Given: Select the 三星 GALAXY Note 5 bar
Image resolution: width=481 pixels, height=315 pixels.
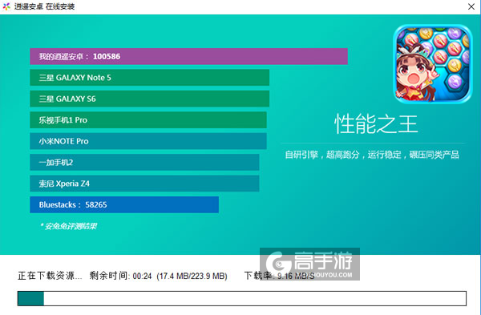Looking at the screenshot, I should [149, 78].
